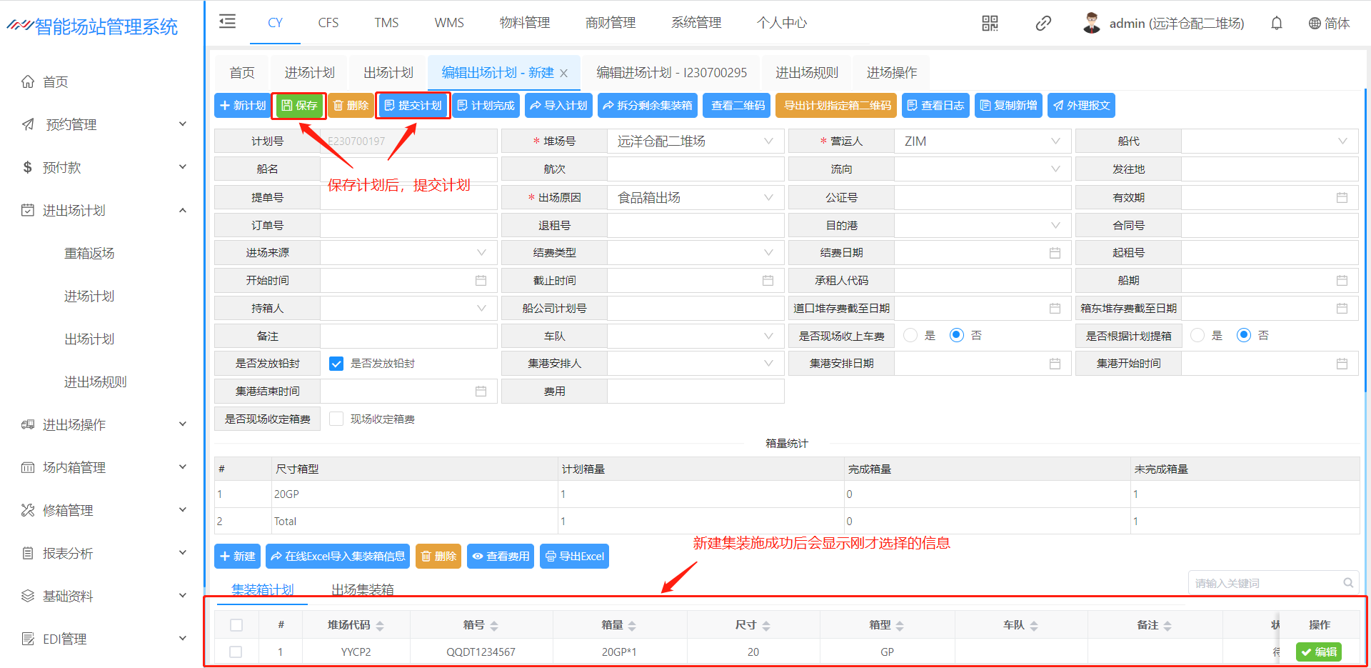Collapse the sidebar with the menu fold icon

227,21
